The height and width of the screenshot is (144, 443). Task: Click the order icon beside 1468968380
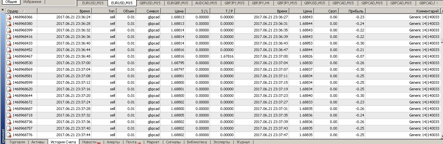tap(9, 24)
